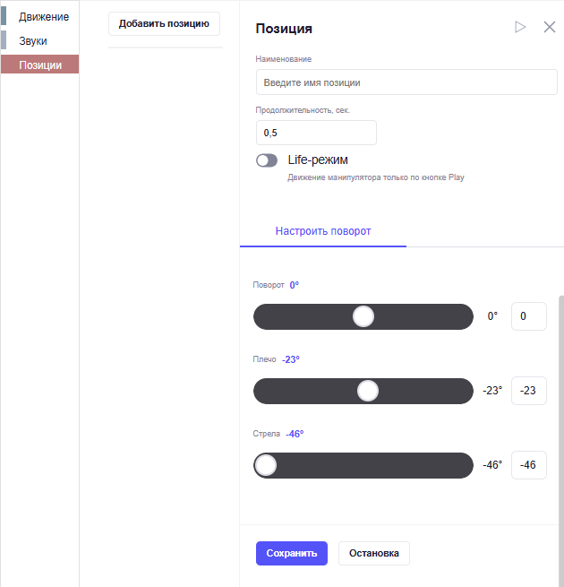
Task: Click the Добавить позицию button
Action: click(x=164, y=23)
